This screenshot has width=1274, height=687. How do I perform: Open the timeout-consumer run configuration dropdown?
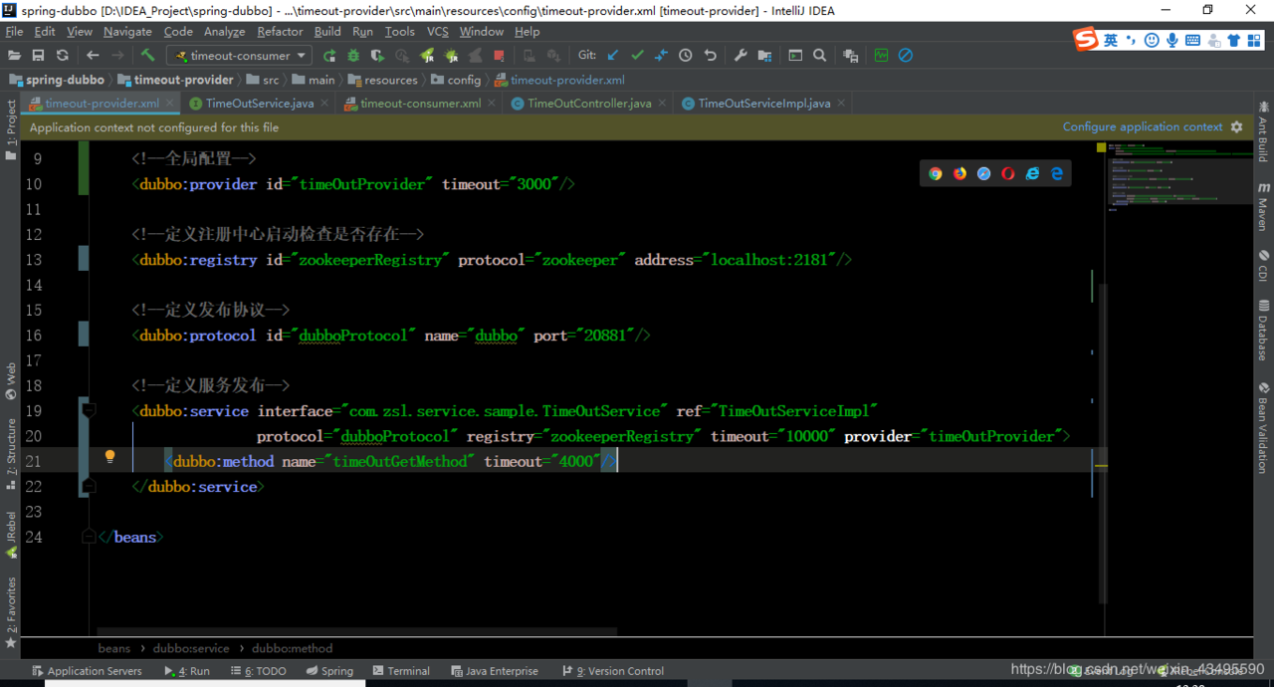239,56
